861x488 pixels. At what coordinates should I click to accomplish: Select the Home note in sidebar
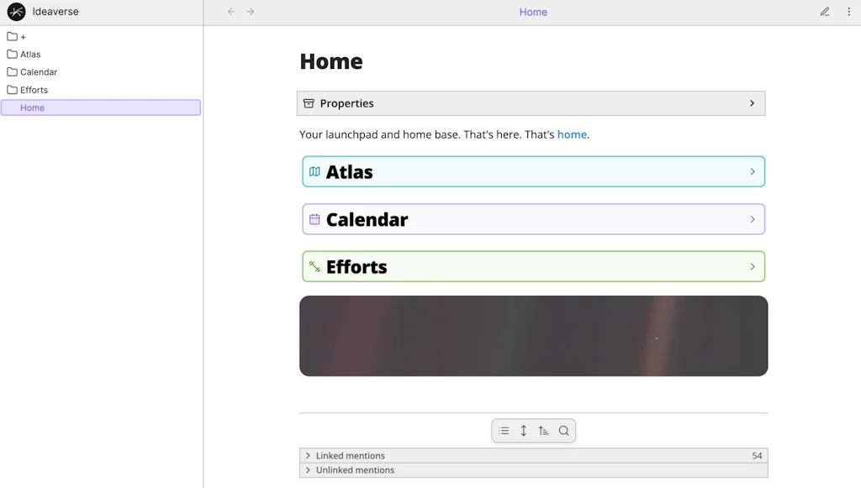tap(33, 108)
